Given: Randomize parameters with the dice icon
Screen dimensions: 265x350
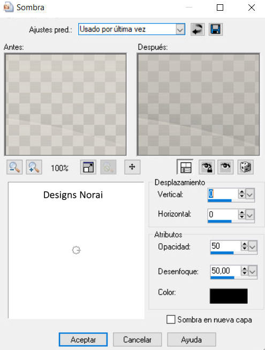Looking at the screenshot, I should [x=246, y=167].
